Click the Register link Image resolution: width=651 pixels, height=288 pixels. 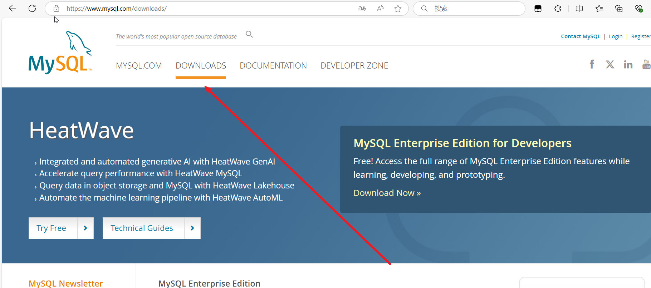641,36
